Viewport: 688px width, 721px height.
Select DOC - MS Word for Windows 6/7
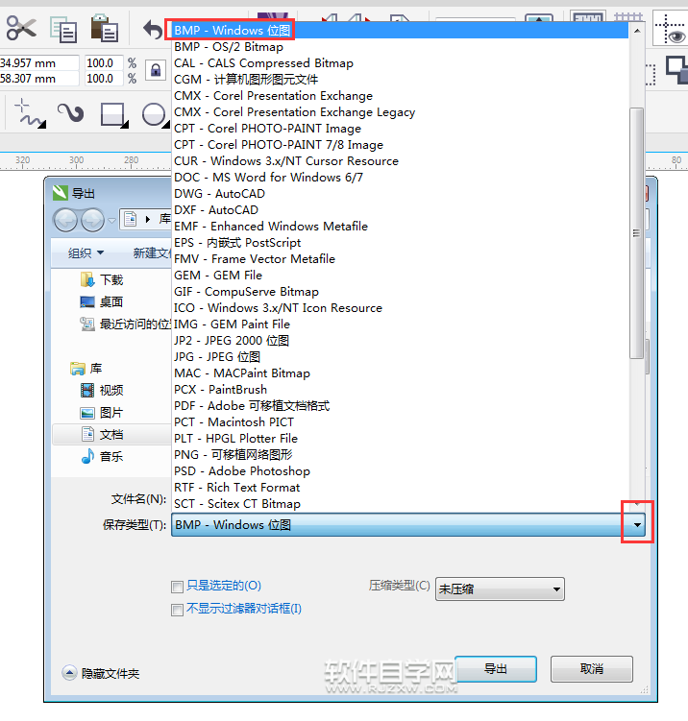(400, 178)
